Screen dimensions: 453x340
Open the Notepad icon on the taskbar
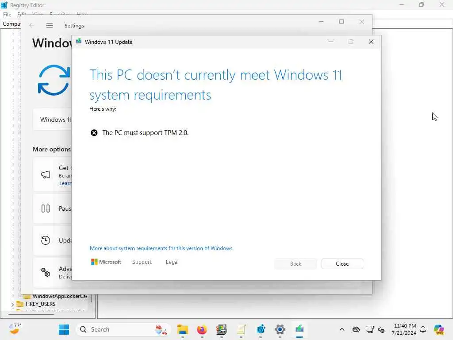pyautogui.click(x=241, y=329)
